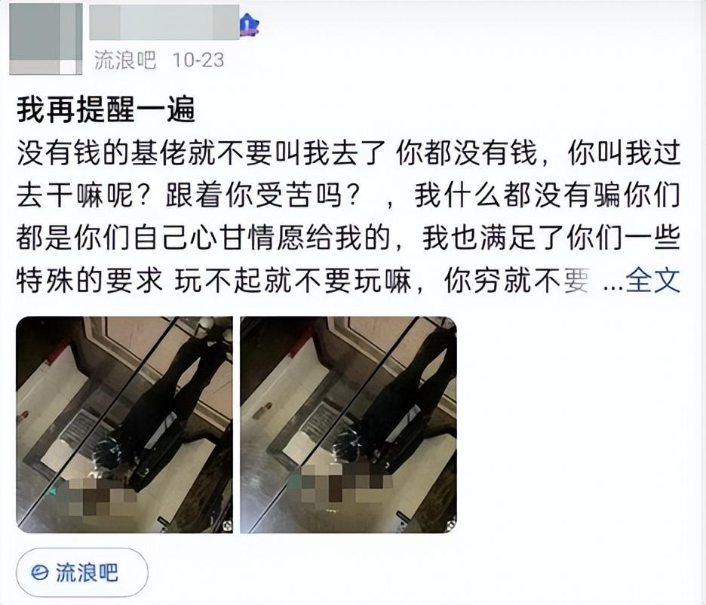Click the body line starting 都是你们自己心甘情愿
Viewport: 706px width, 605px height.
point(348,238)
